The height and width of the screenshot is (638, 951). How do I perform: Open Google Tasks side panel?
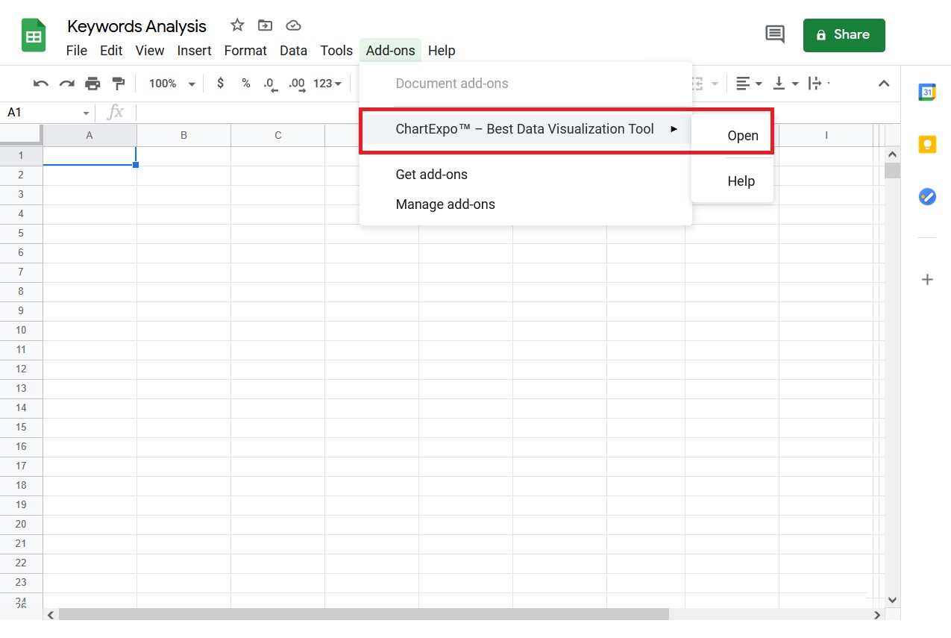927,197
